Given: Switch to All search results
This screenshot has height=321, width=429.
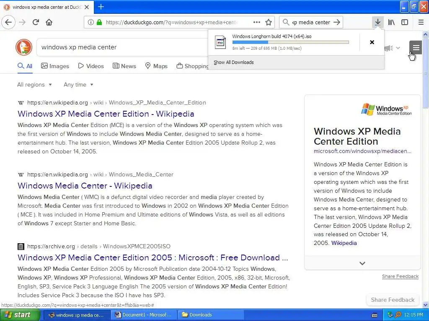Looking at the screenshot, I should coord(25,66).
